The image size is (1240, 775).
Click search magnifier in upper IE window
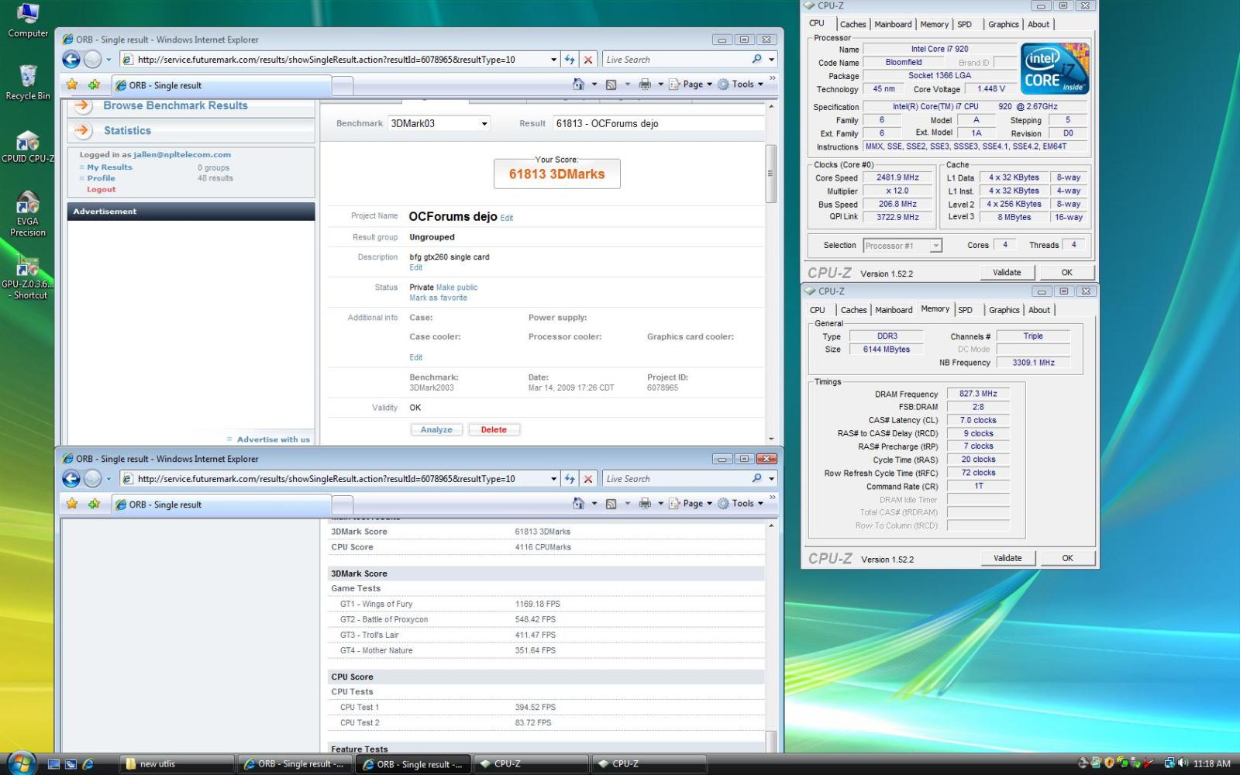(x=756, y=60)
